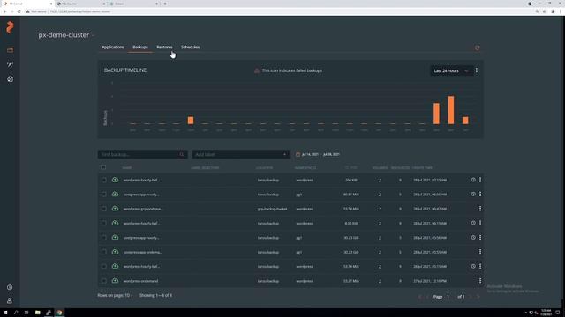Open volumes count link on the 07:15 AM row
Screen dimensions: 565x317
tap(380, 180)
